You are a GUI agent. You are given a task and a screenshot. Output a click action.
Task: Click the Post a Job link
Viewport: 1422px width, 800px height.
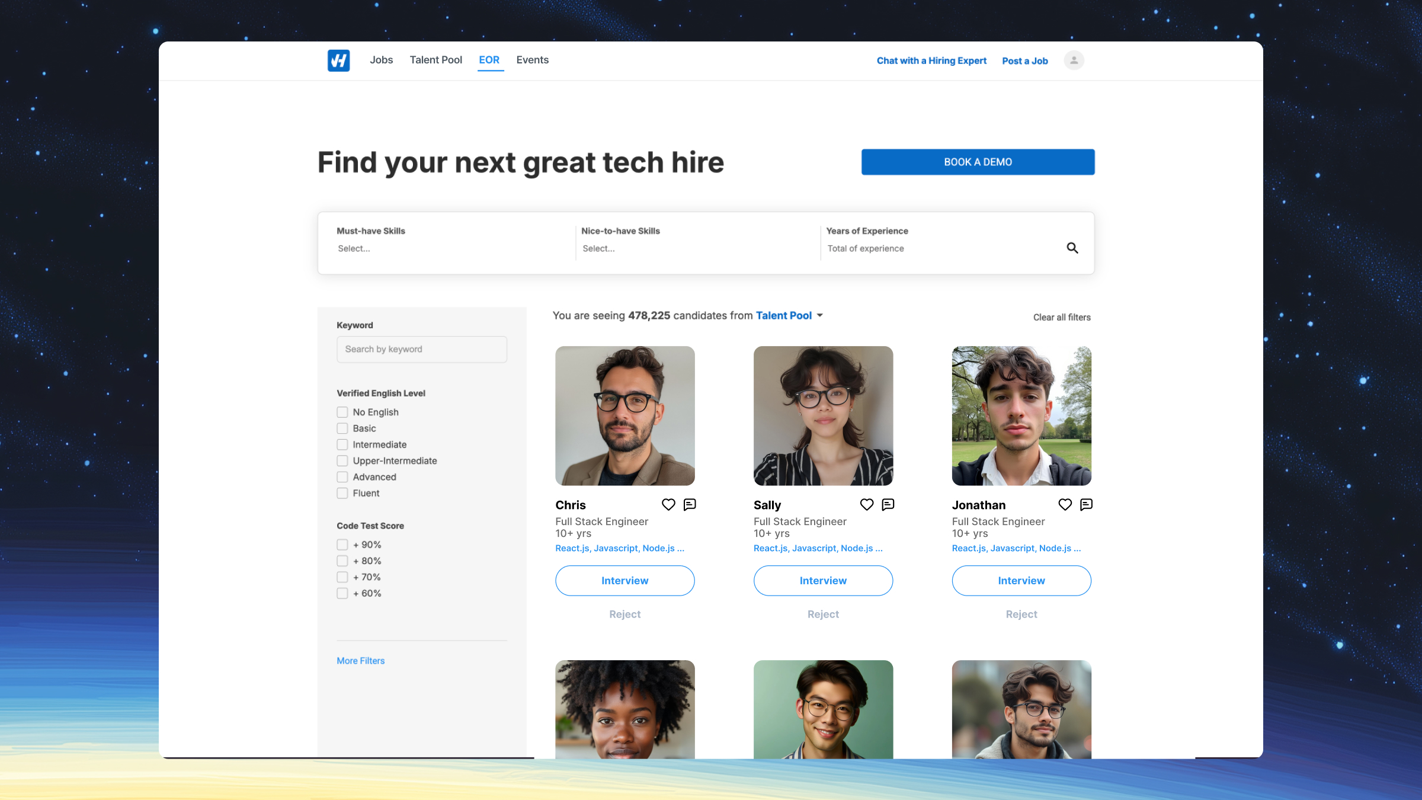pos(1025,61)
